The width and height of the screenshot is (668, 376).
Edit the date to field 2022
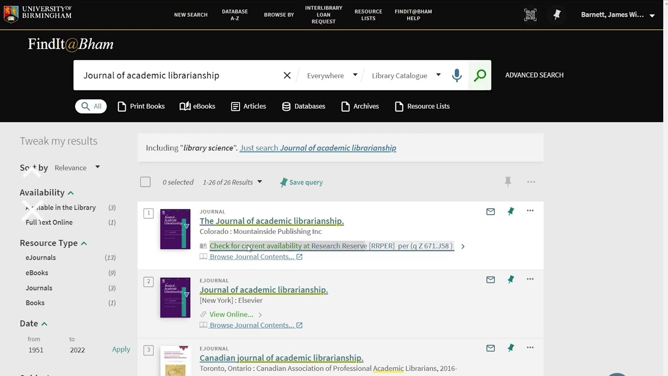tap(77, 350)
